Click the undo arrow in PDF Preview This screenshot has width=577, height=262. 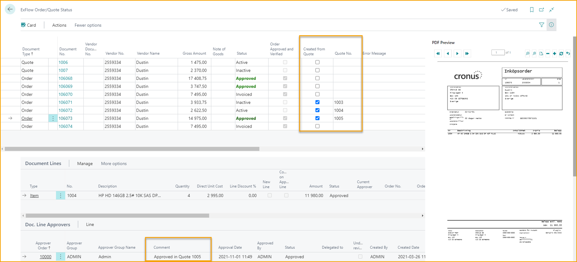(x=568, y=54)
